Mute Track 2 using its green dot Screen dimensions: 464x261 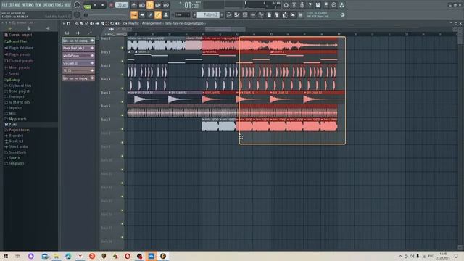[123, 61]
